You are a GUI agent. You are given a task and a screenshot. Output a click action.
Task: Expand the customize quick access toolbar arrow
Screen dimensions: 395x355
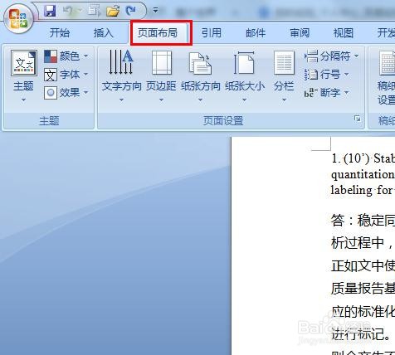coord(155,11)
